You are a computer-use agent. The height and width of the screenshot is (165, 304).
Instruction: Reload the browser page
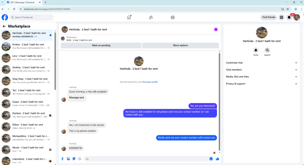14,9
